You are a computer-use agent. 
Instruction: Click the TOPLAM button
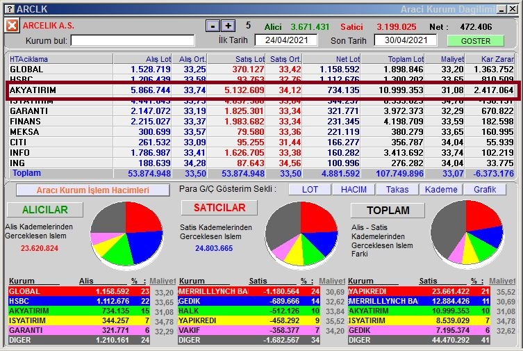(388, 210)
